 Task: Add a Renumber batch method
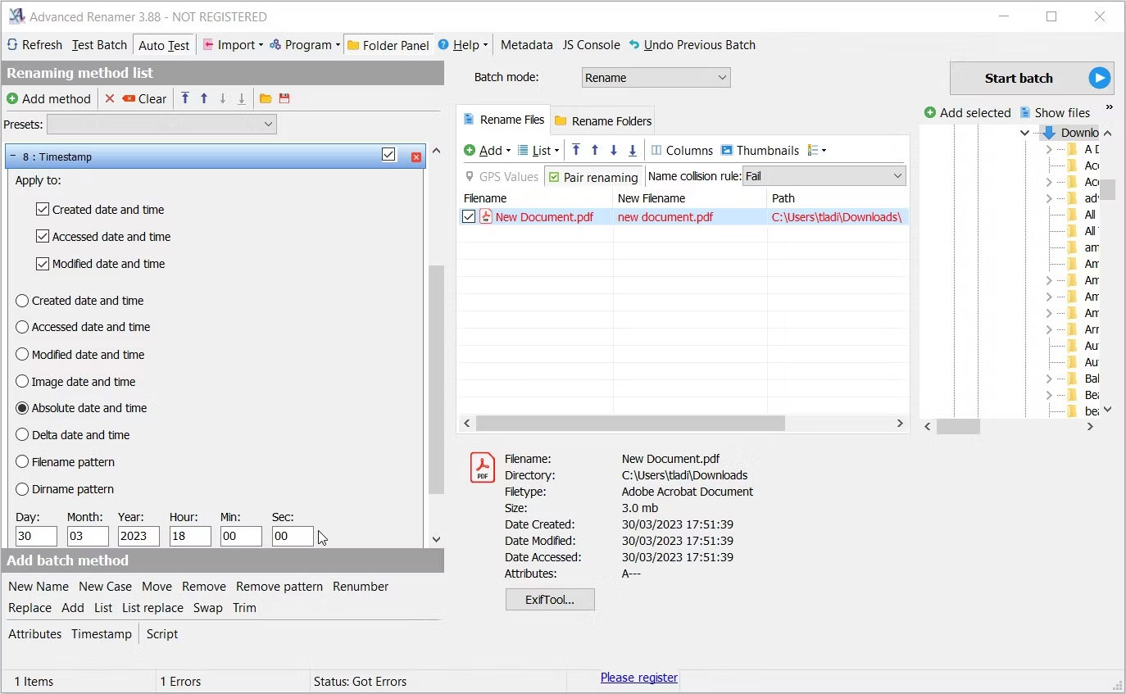coord(361,587)
